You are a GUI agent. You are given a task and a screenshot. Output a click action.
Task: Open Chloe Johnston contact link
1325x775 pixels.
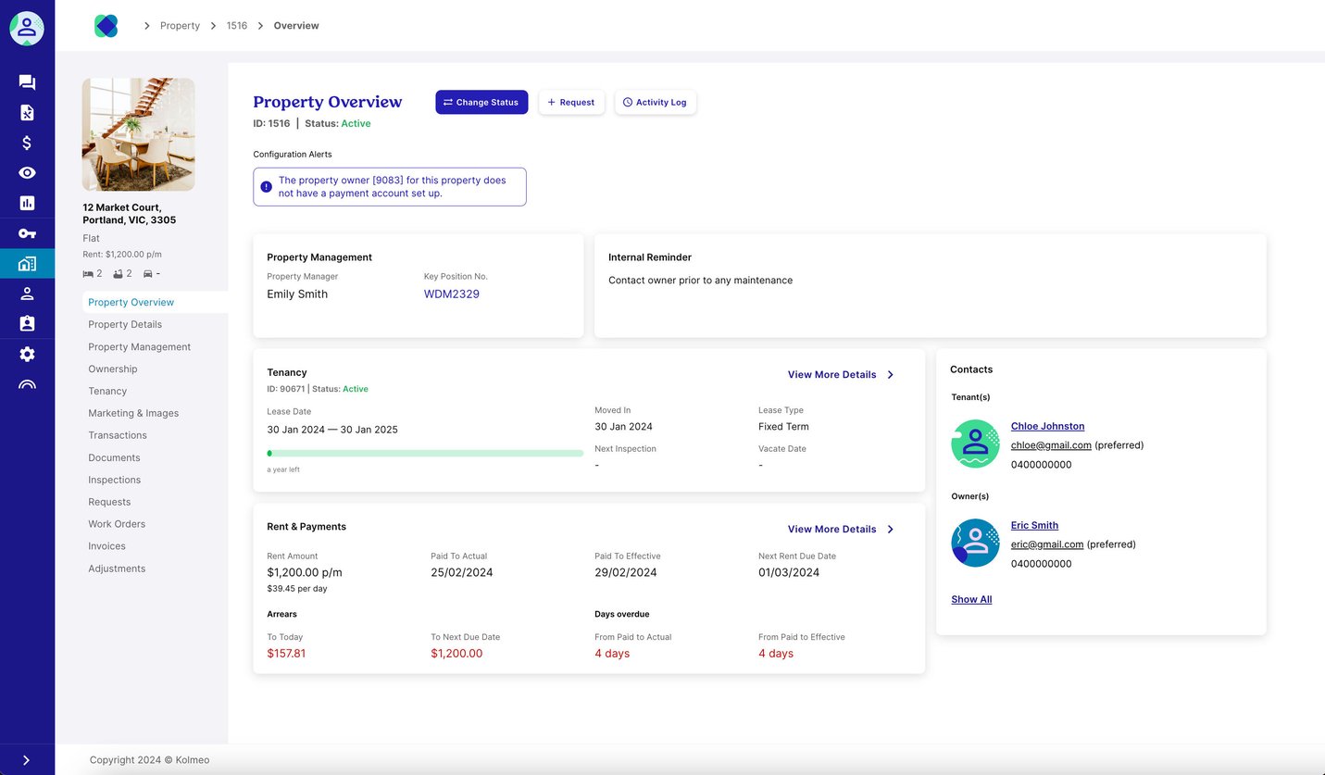(x=1047, y=426)
